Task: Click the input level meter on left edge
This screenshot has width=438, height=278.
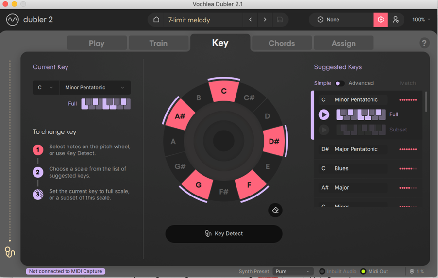Action: (10, 151)
